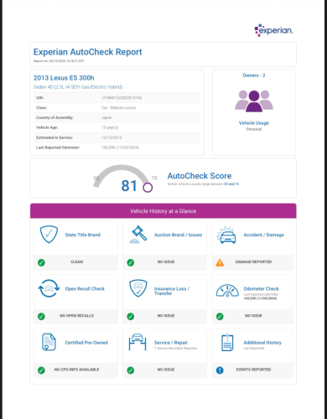The height and width of the screenshot is (419, 327).
Task: Click the Accident / Damage car icon
Action: (x=226, y=235)
